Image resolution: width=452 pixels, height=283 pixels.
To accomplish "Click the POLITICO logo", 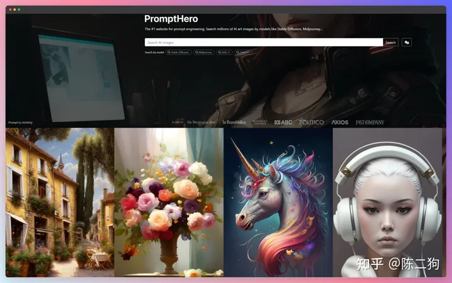I will pyautogui.click(x=311, y=122).
